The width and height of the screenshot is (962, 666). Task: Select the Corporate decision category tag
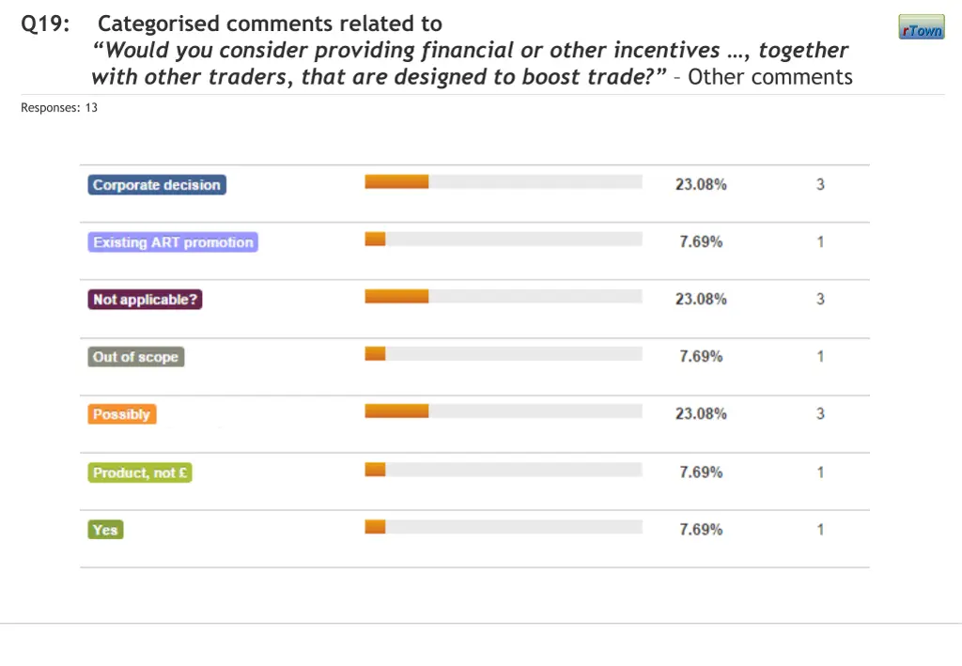(x=157, y=185)
